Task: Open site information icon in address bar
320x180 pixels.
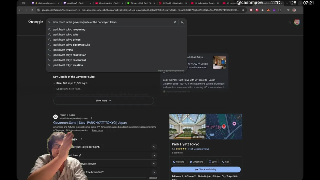Action: pyautogui.click(x=38, y=10)
